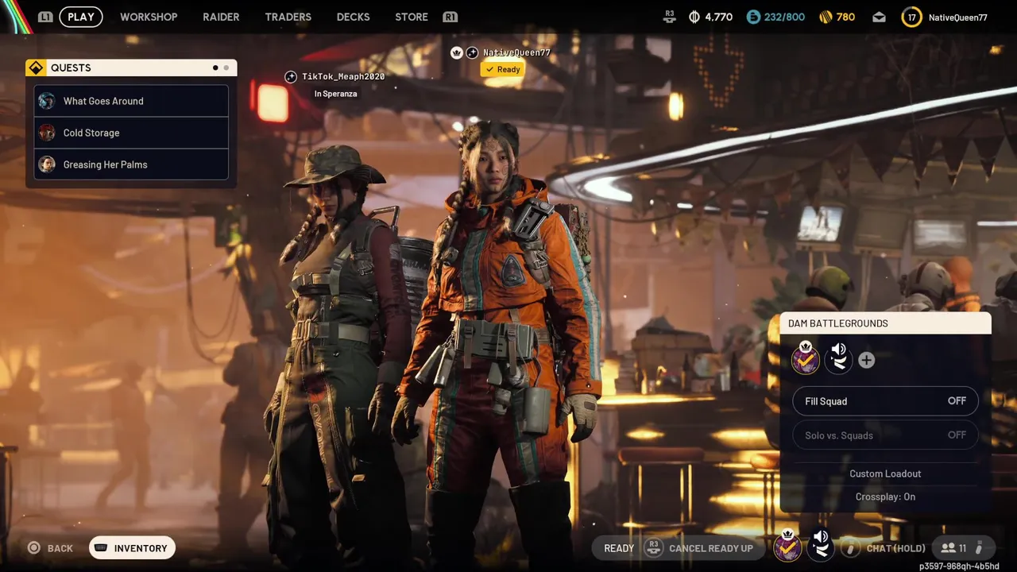Image resolution: width=1017 pixels, height=572 pixels.
Task: Click the What Goes Around quest portrait icon
Action: click(47, 101)
